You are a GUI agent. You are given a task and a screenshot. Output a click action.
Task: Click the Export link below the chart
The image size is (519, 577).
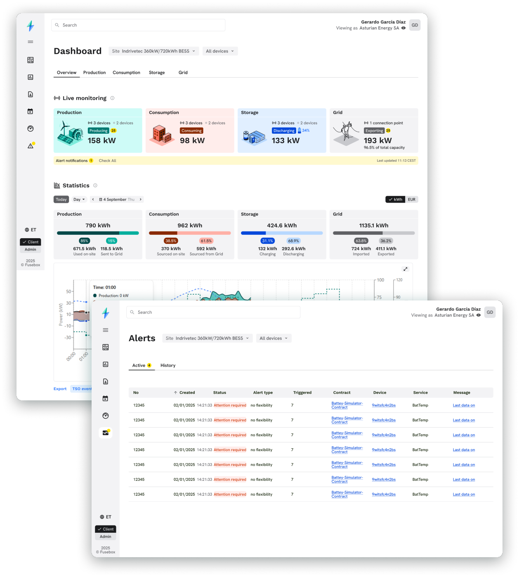click(60, 389)
